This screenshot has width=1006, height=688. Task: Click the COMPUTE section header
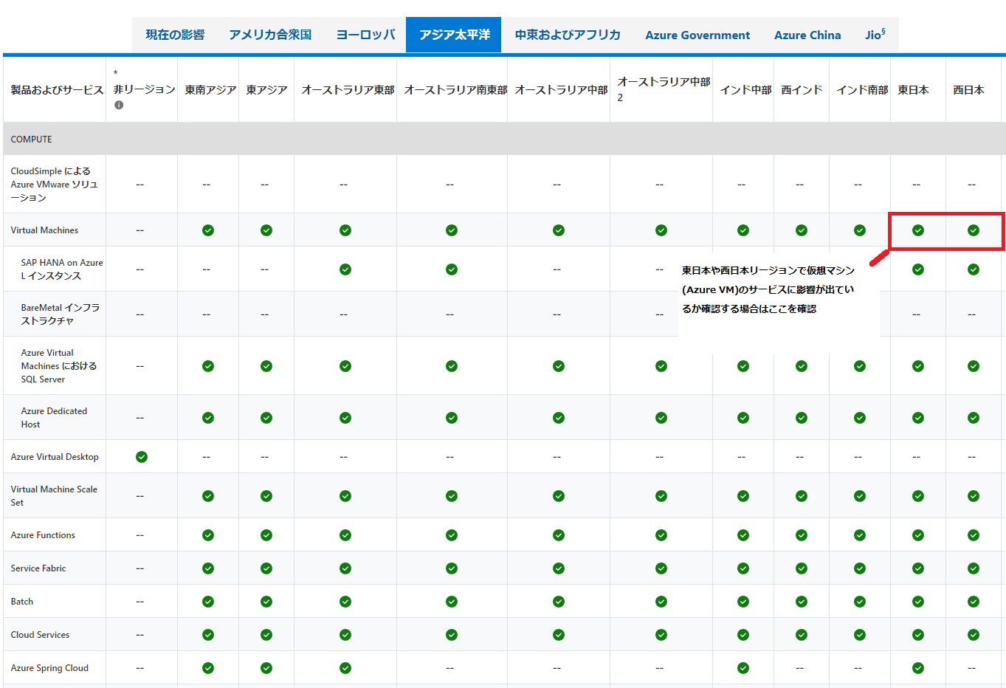tap(31, 139)
